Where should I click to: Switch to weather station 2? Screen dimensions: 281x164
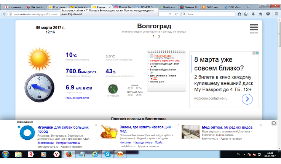pyautogui.click(x=159, y=37)
